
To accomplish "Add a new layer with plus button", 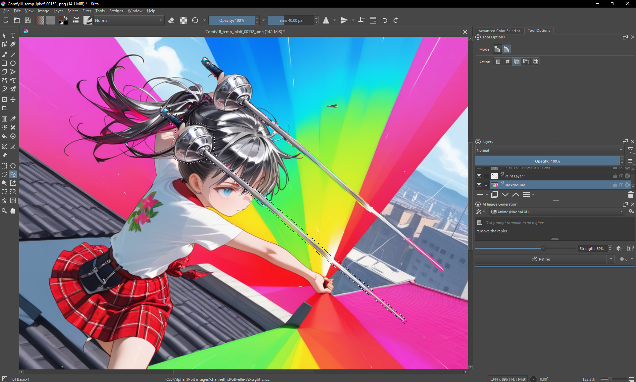I will (x=480, y=195).
